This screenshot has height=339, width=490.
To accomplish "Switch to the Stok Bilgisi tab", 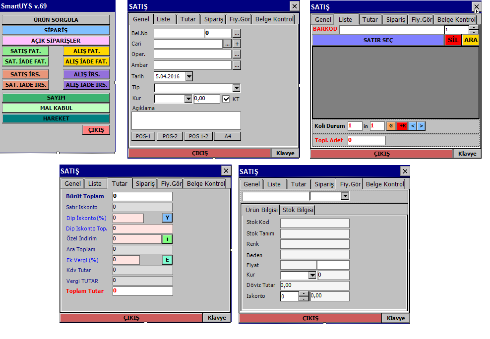I will [x=298, y=210].
